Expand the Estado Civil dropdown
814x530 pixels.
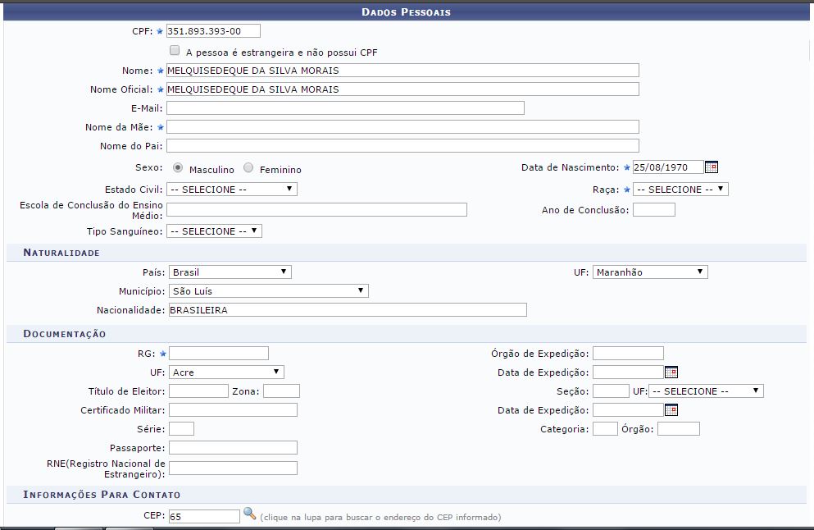point(231,190)
